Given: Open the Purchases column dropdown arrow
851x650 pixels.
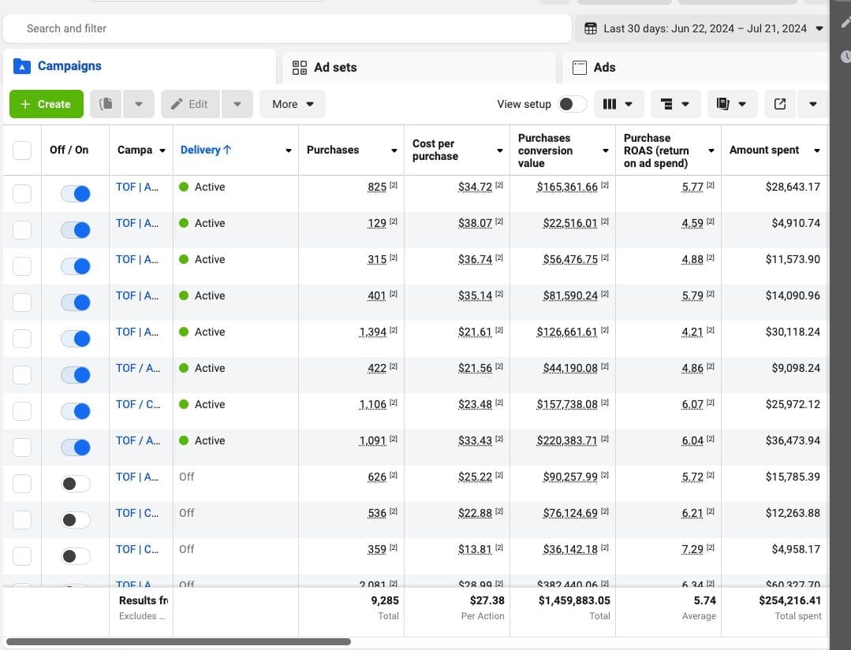Looking at the screenshot, I should click(x=394, y=150).
